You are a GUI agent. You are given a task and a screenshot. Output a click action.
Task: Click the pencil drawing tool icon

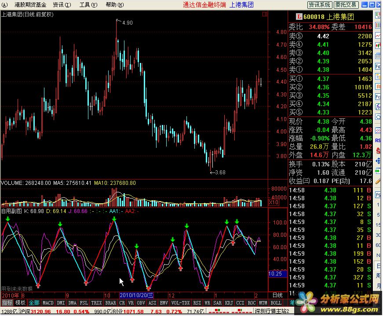(378, 181)
